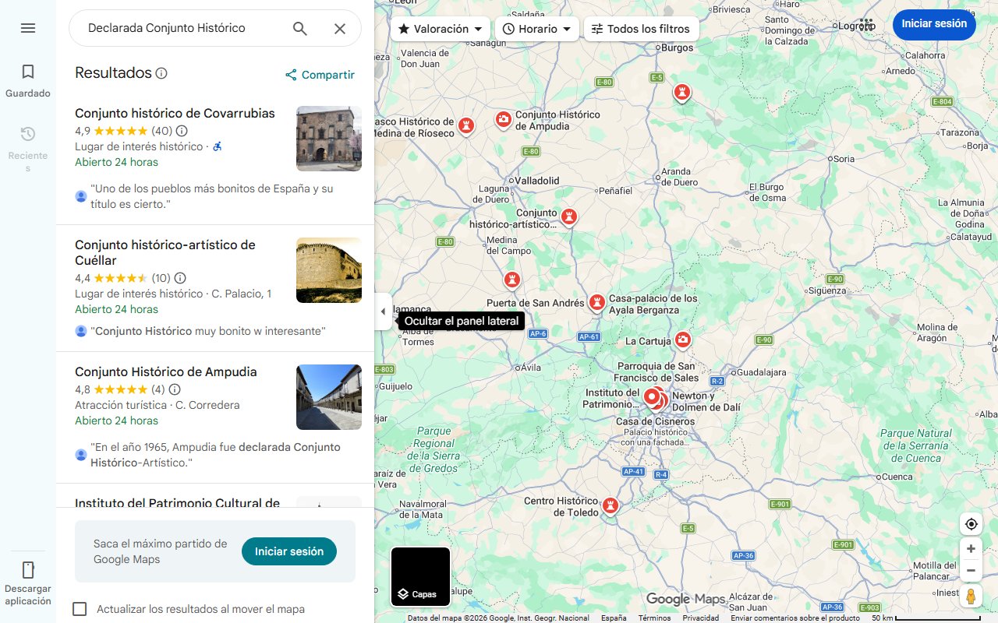Zoom out using the minus map control
The height and width of the screenshot is (623, 998).
[971, 570]
